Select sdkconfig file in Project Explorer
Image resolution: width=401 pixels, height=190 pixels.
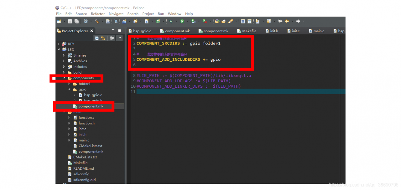81,174
